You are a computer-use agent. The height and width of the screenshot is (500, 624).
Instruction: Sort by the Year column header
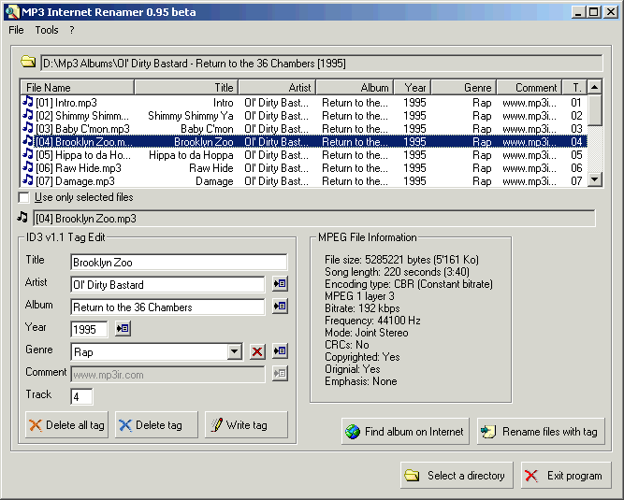[413, 88]
